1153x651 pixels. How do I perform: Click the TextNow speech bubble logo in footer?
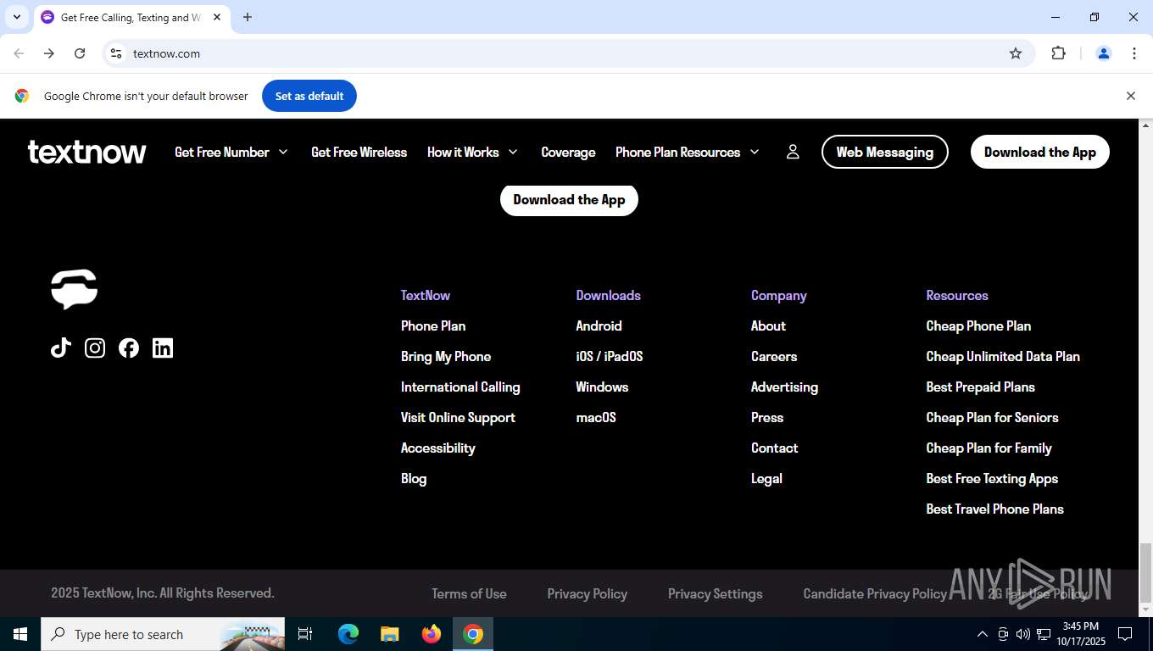[75, 289]
